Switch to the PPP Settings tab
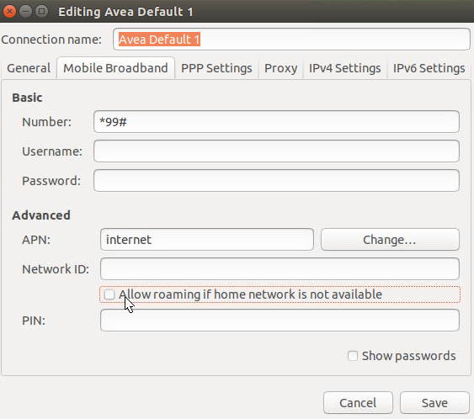 point(216,68)
